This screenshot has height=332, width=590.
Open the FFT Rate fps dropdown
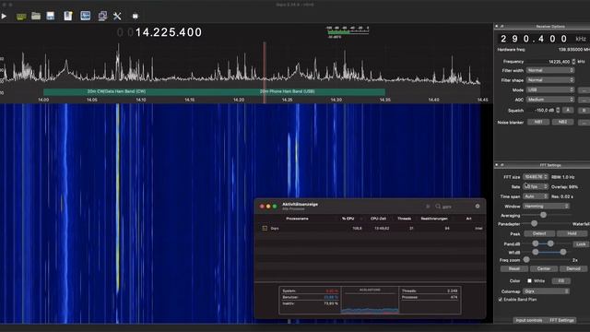pos(536,186)
